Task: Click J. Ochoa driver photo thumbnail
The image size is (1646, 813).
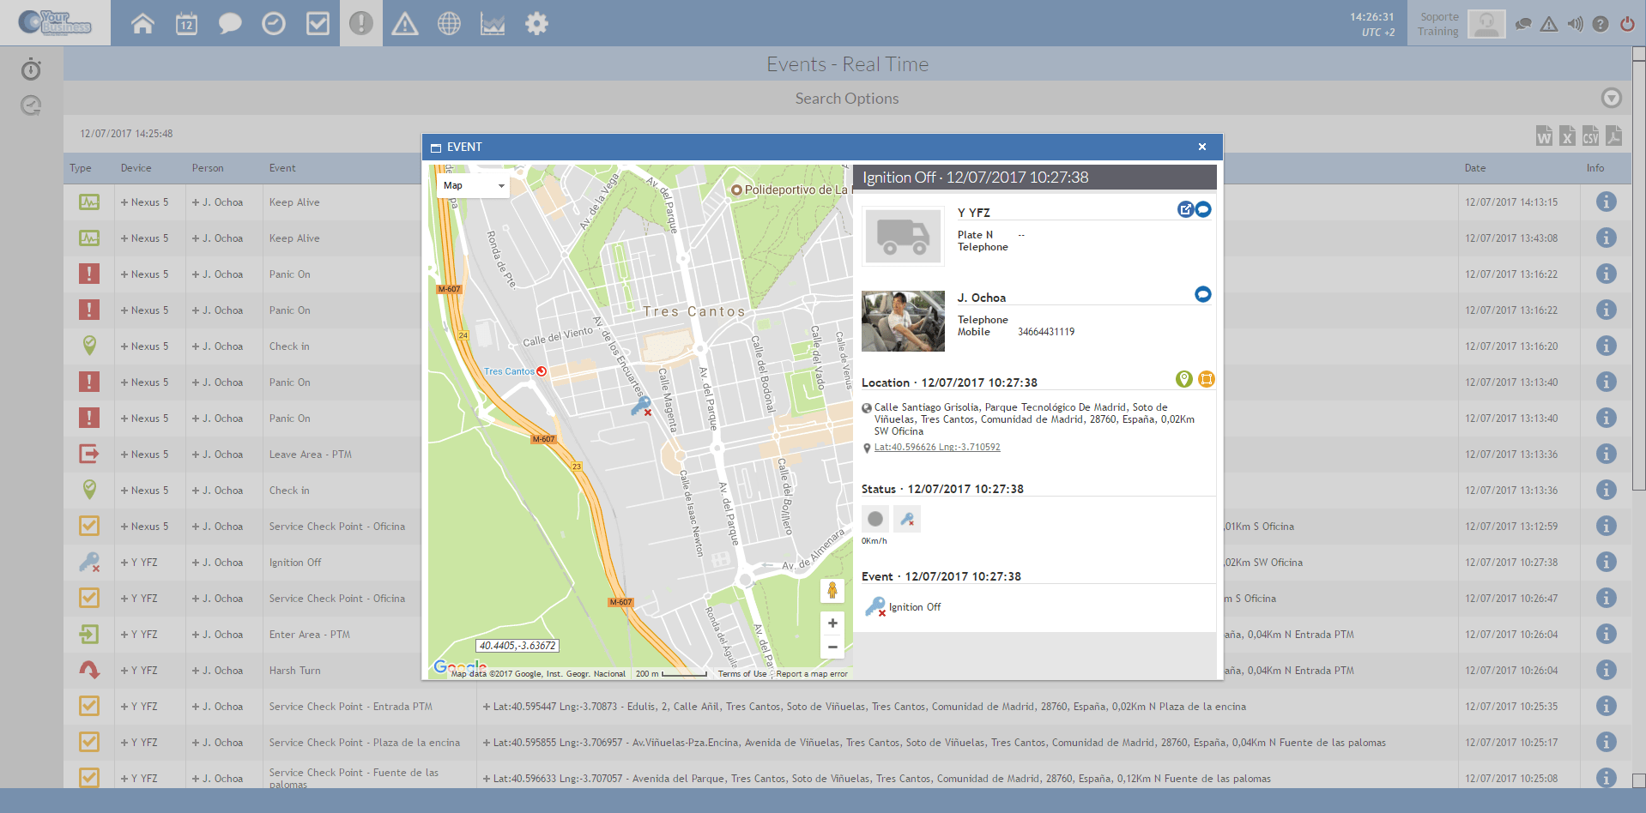Action: (903, 321)
